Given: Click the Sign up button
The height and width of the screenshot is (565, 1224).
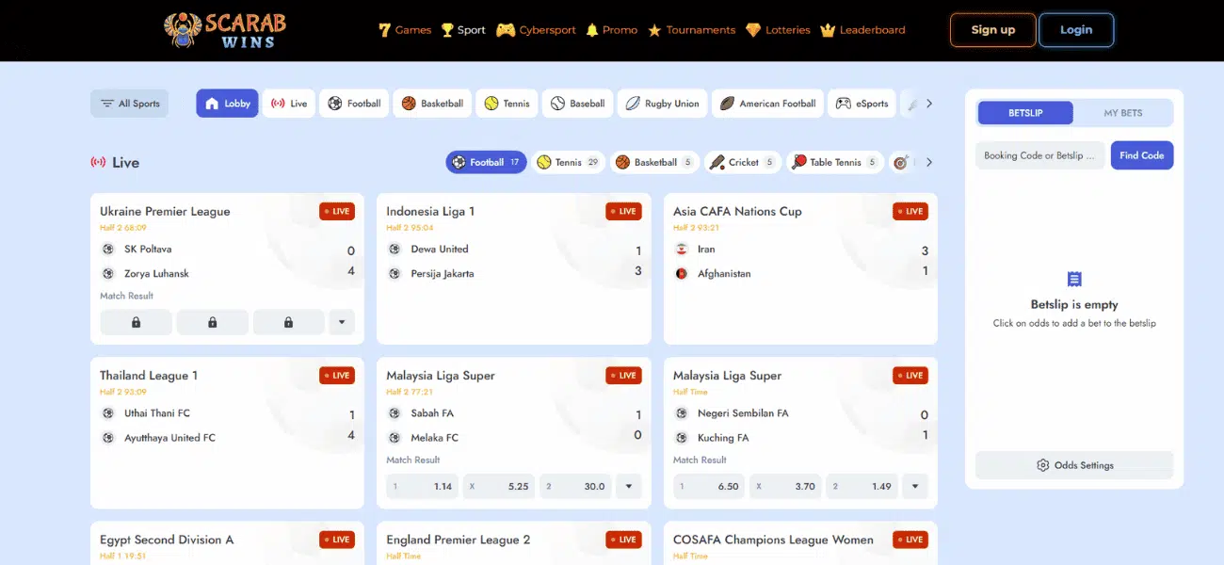Looking at the screenshot, I should click(993, 30).
